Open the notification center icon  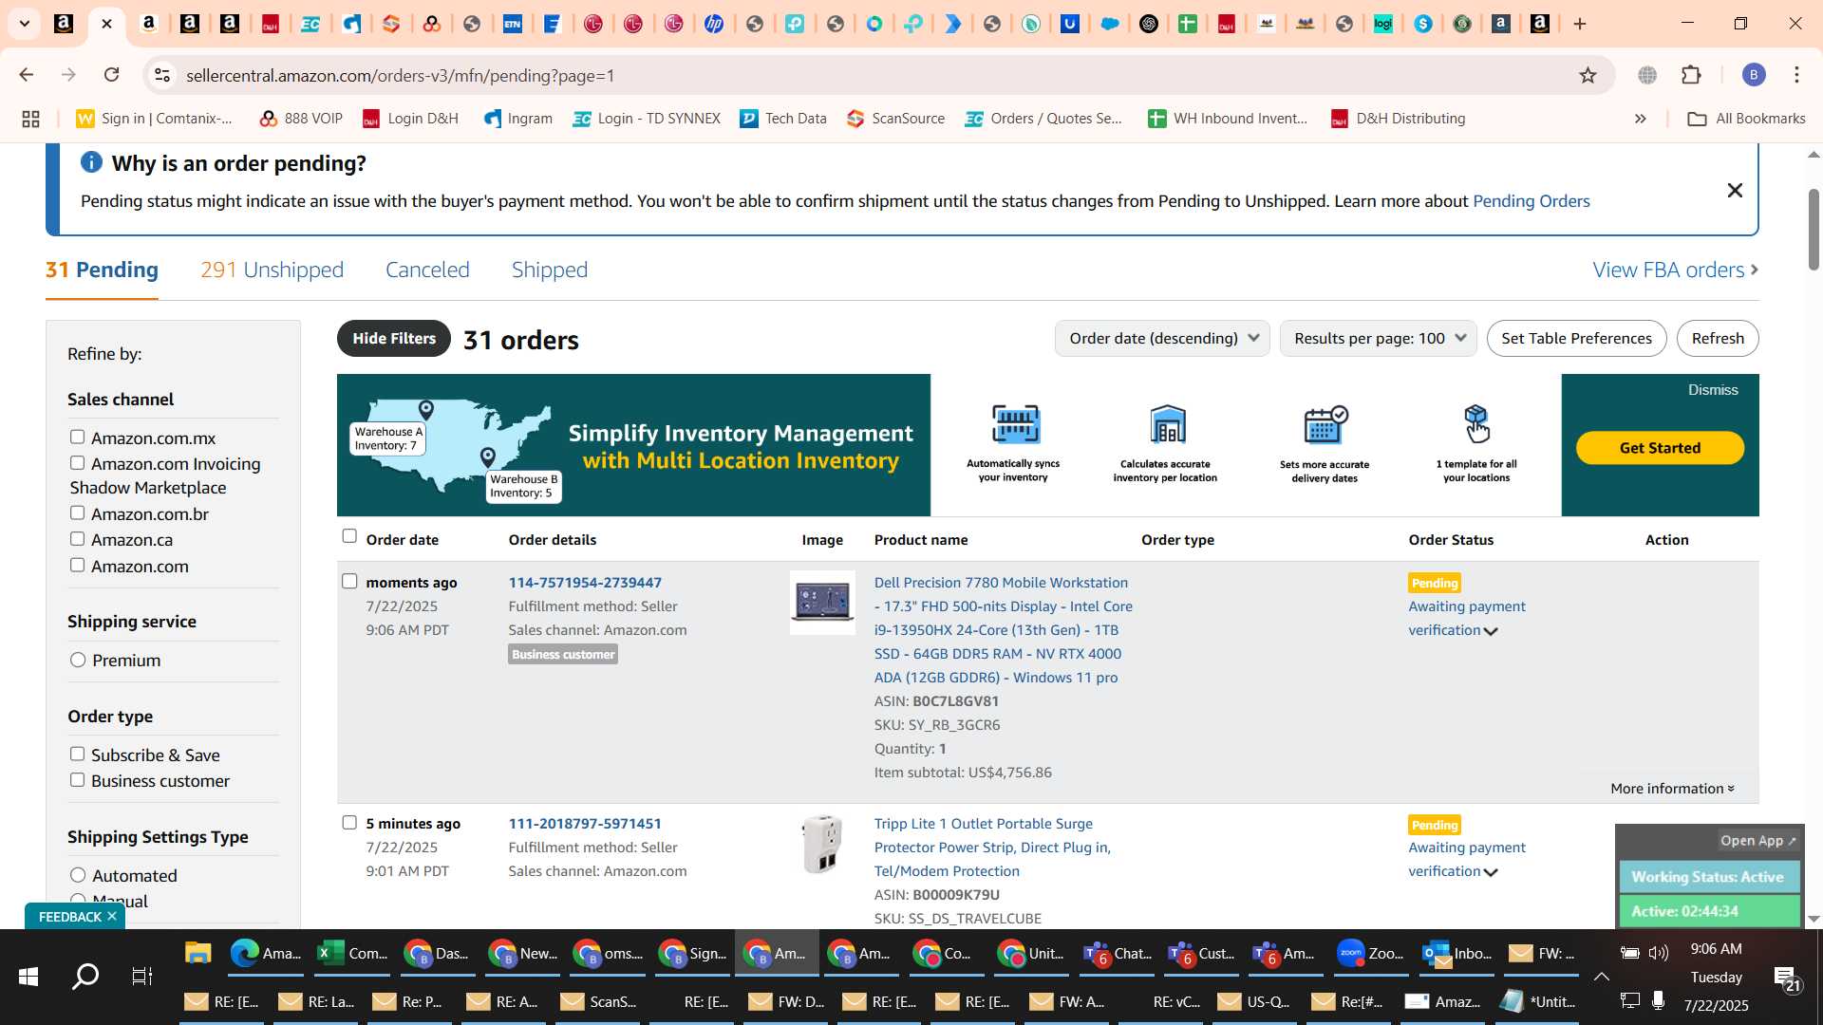1788,978
